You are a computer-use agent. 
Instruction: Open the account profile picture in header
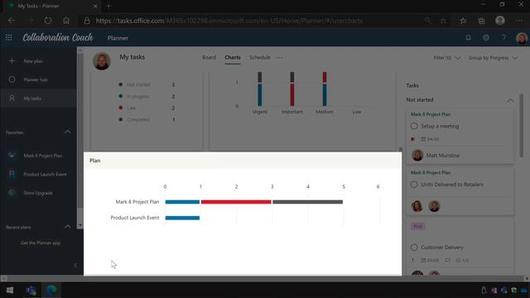pyautogui.click(x=522, y=38)
